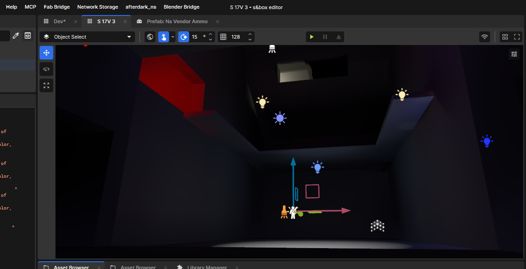
Task: Increase the grid size value
Action: pos(250,34)
